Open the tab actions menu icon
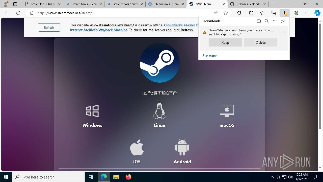Image resolution: width=323 pixels, height=182 pixels. [x=15, y=4]
